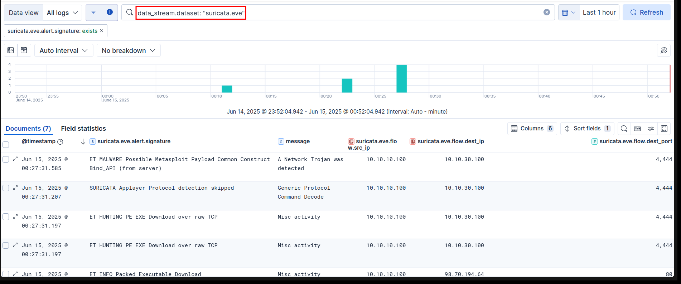This screenshot has height=284, width=681.
Task: Click the tallest histogram bar near 00:25
Action: tap(401, 79)
